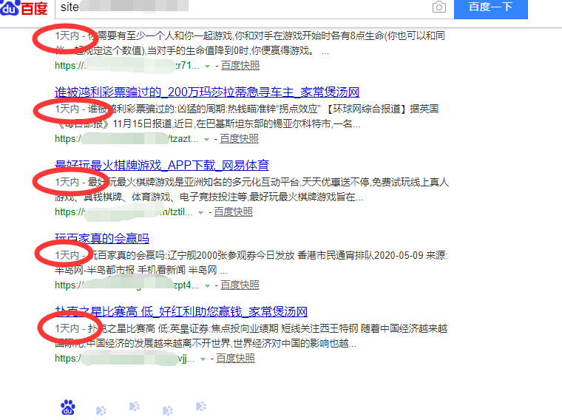Expand green arrow beside the "r71..." URL
The image size is (562, 420).
[x=208, y=67]
